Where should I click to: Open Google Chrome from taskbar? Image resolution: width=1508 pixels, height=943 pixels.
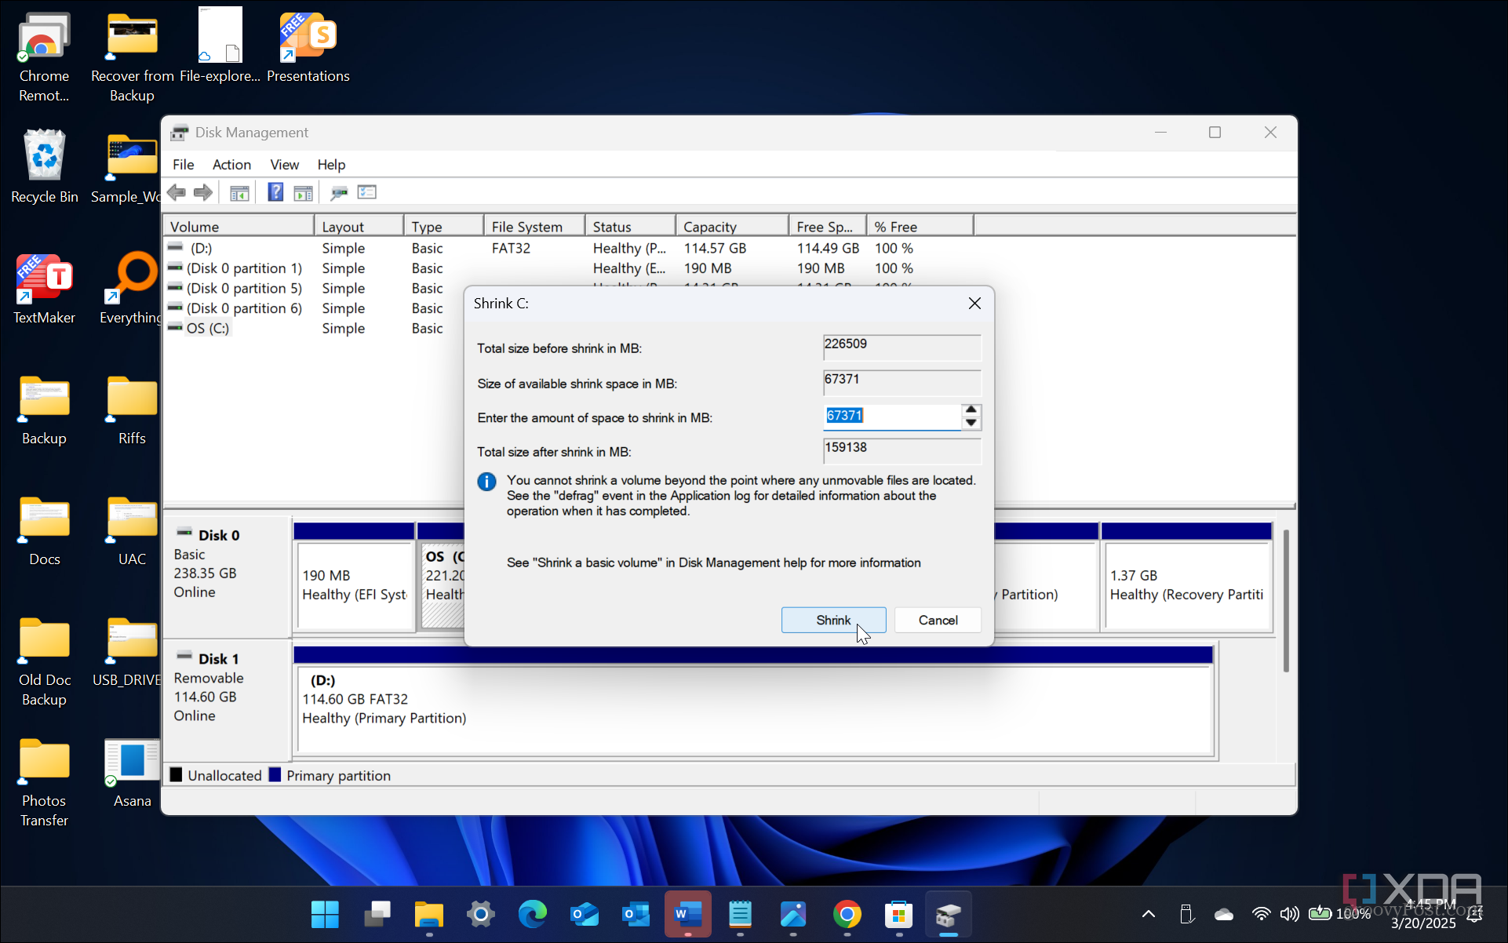pos(847,914)
